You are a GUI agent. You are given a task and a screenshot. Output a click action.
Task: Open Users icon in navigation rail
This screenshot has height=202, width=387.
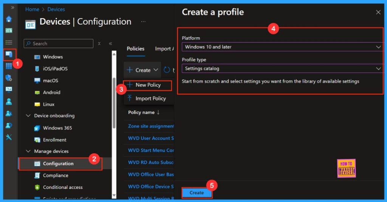click(x=9, y=101)
